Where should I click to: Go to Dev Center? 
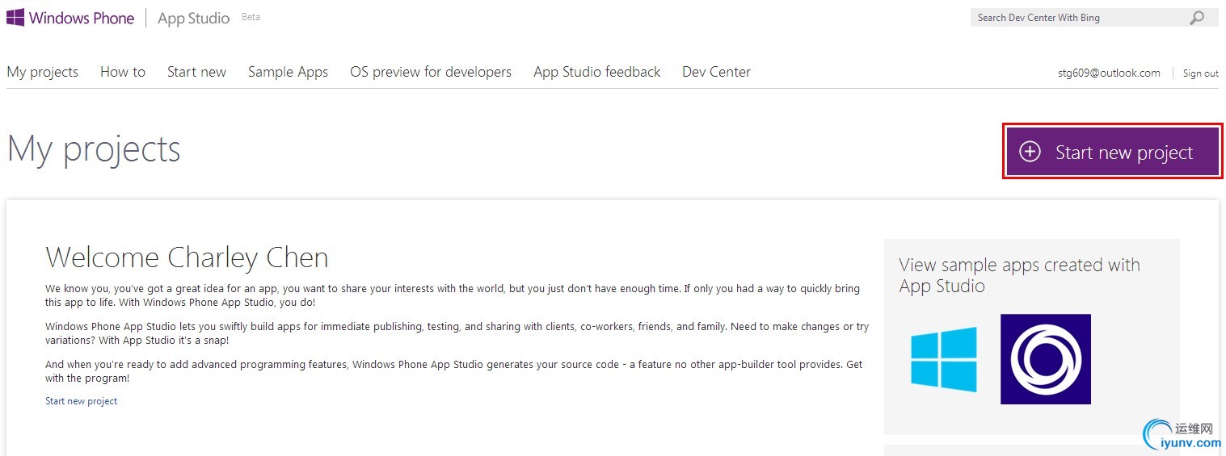[716, 72]
